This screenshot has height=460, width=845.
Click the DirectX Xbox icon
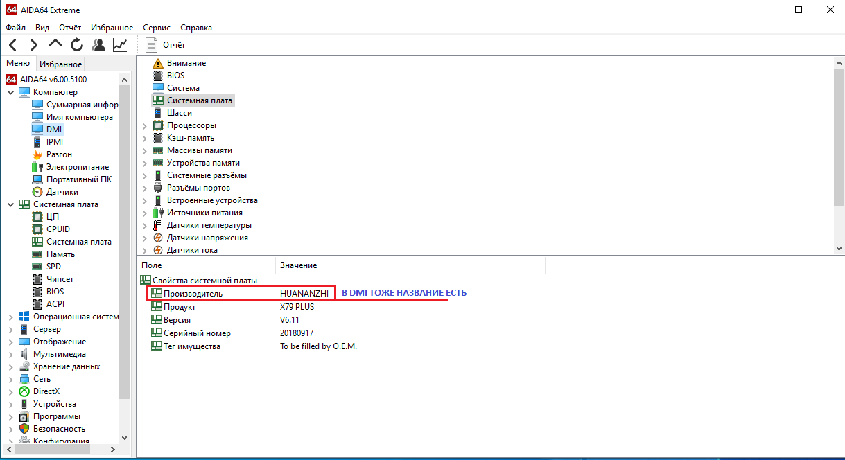24,391
